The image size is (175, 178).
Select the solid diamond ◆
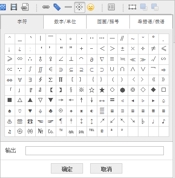coord(153,90)
